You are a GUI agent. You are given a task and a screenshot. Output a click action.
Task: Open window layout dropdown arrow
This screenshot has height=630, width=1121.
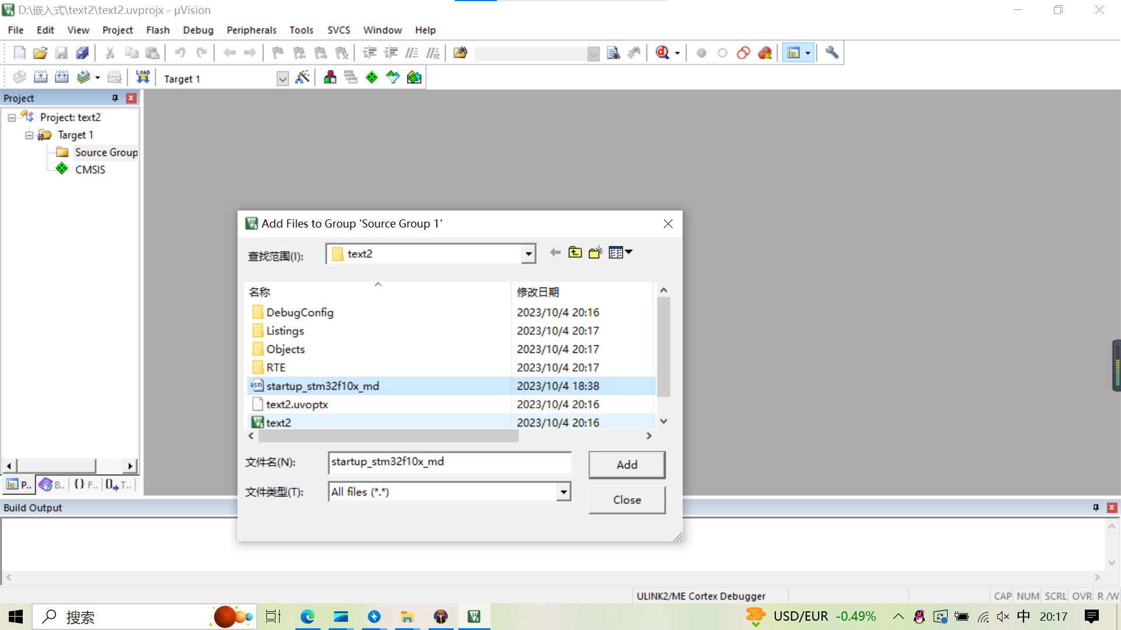click(808, 53)
